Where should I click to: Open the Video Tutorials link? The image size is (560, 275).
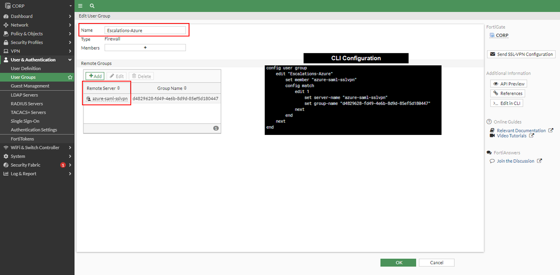click(x=511, y=136)
